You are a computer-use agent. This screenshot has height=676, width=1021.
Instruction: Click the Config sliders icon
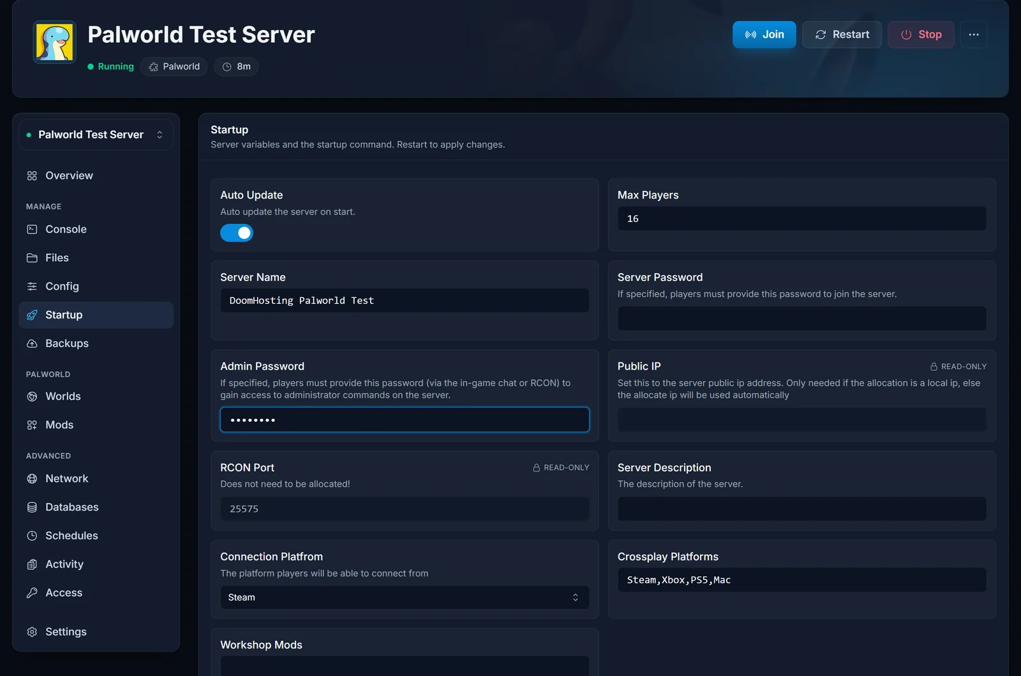pos(32,287)
